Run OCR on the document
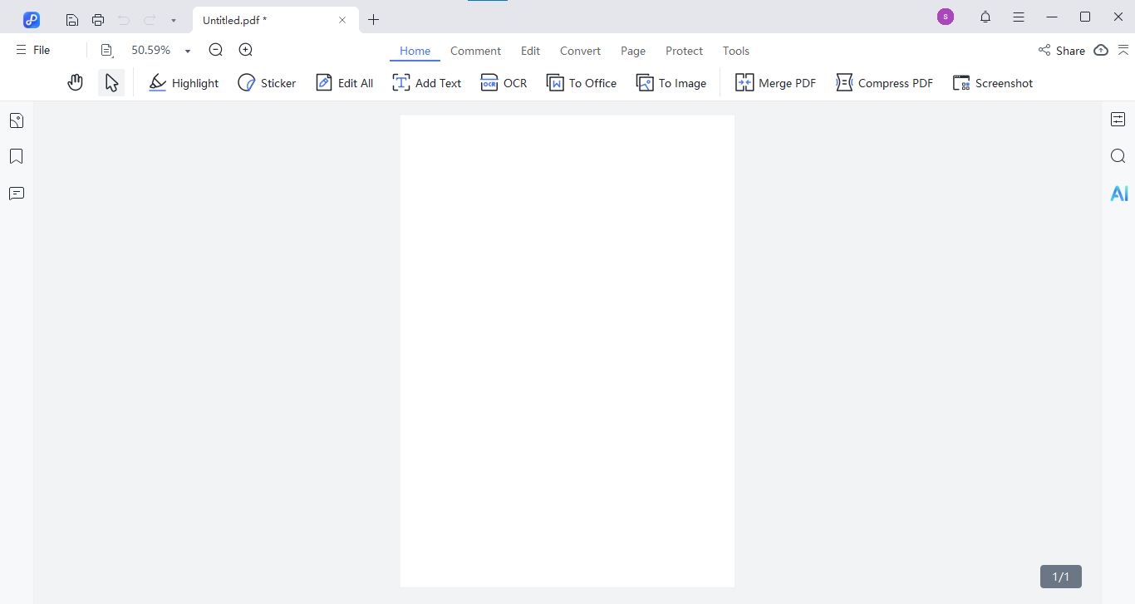 click(504, 82)
